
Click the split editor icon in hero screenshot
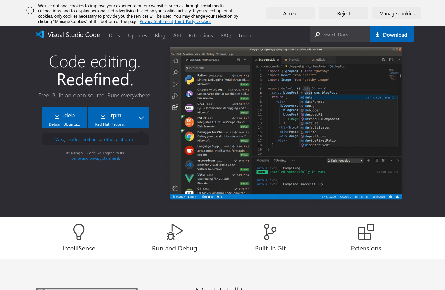click(391, 60)
